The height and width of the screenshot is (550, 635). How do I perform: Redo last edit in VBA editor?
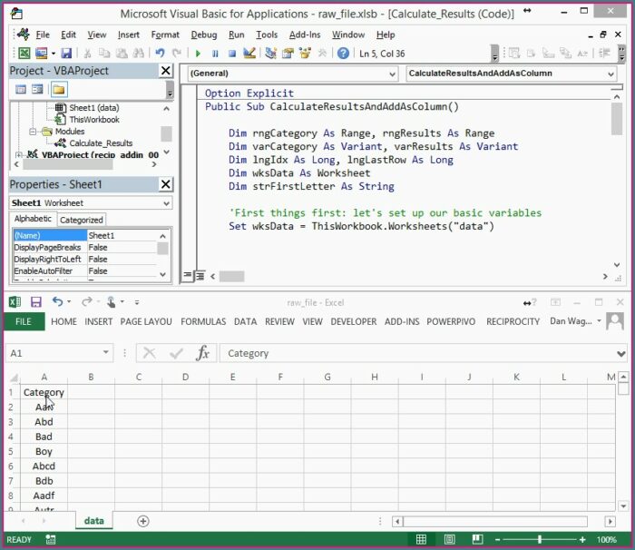click(177, 54)
